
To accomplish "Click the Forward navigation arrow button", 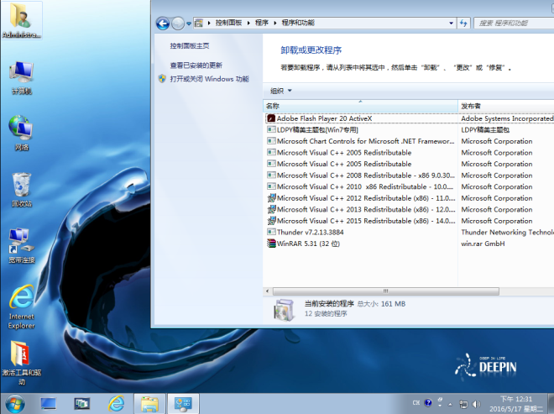I will pyautogui.click(x=178, y=24).
